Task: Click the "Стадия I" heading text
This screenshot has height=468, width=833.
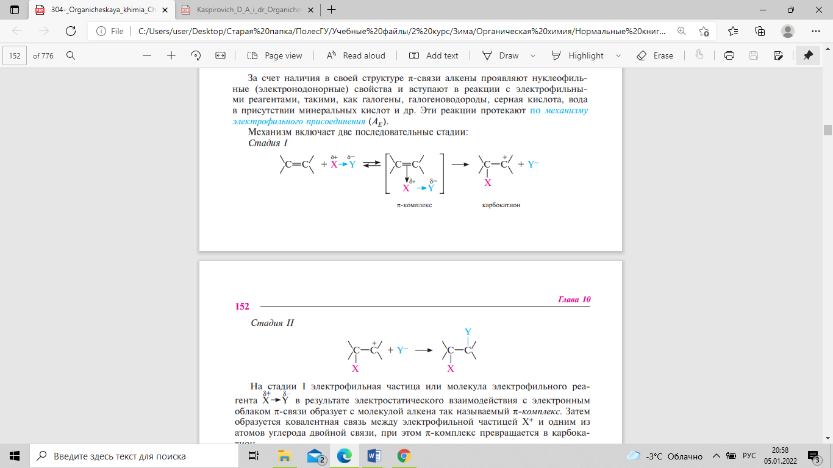Action: [x=268, y=143]
